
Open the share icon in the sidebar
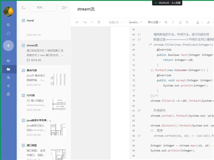[8, 86]
